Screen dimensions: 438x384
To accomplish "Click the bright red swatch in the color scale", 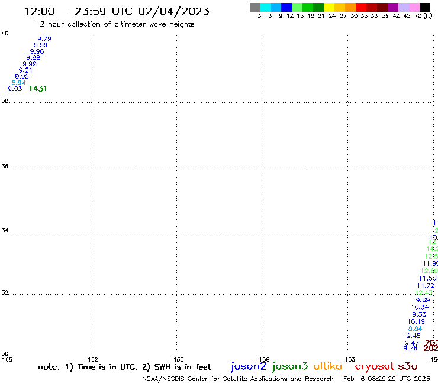I will (361, 7).
